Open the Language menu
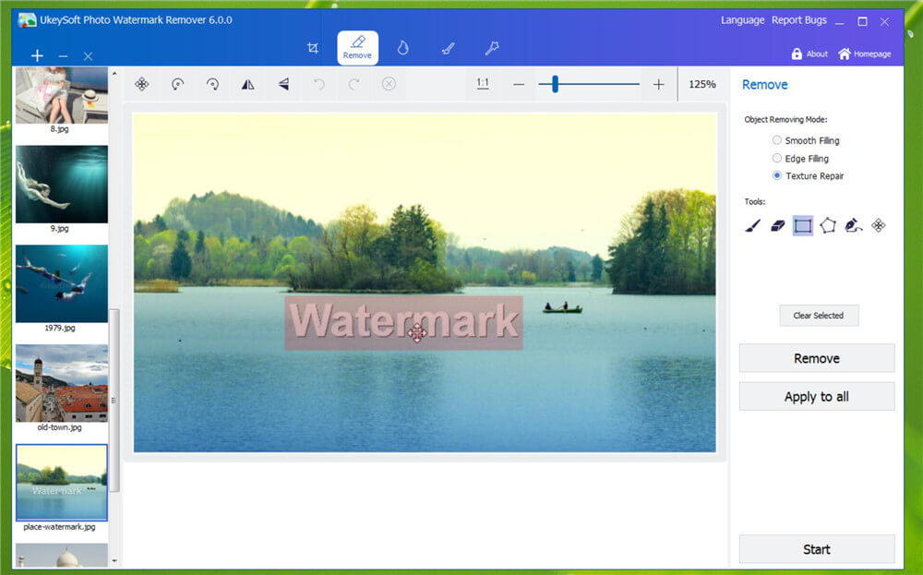Image resolution: width=923 pixels, height=575 pixels. (x=742, y=19)
